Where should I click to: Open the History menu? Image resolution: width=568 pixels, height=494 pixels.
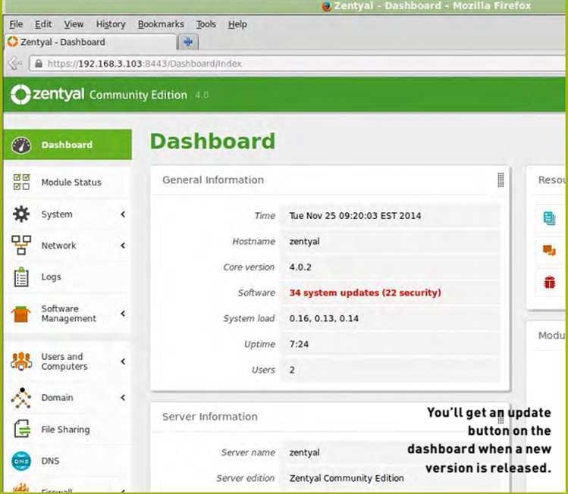(x=111, y=24)
